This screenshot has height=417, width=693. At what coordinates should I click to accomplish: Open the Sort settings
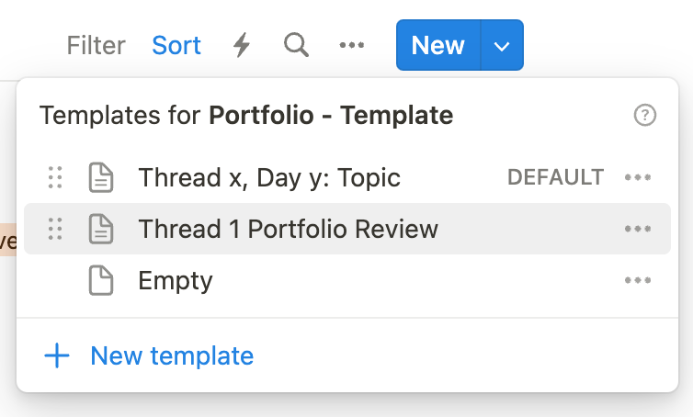(176, 45)
